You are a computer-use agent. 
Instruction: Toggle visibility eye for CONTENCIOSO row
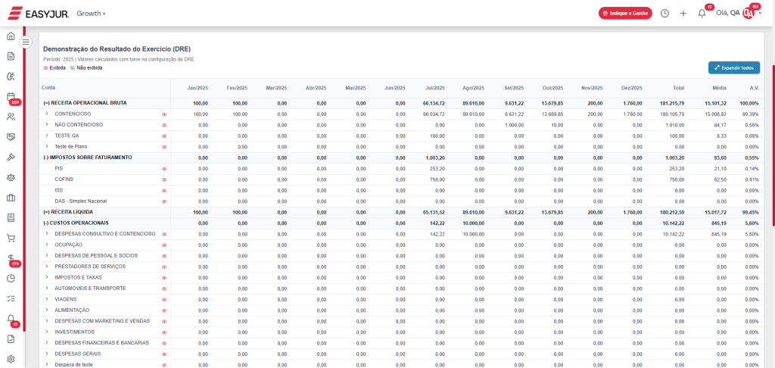click(x=163, y=114)
